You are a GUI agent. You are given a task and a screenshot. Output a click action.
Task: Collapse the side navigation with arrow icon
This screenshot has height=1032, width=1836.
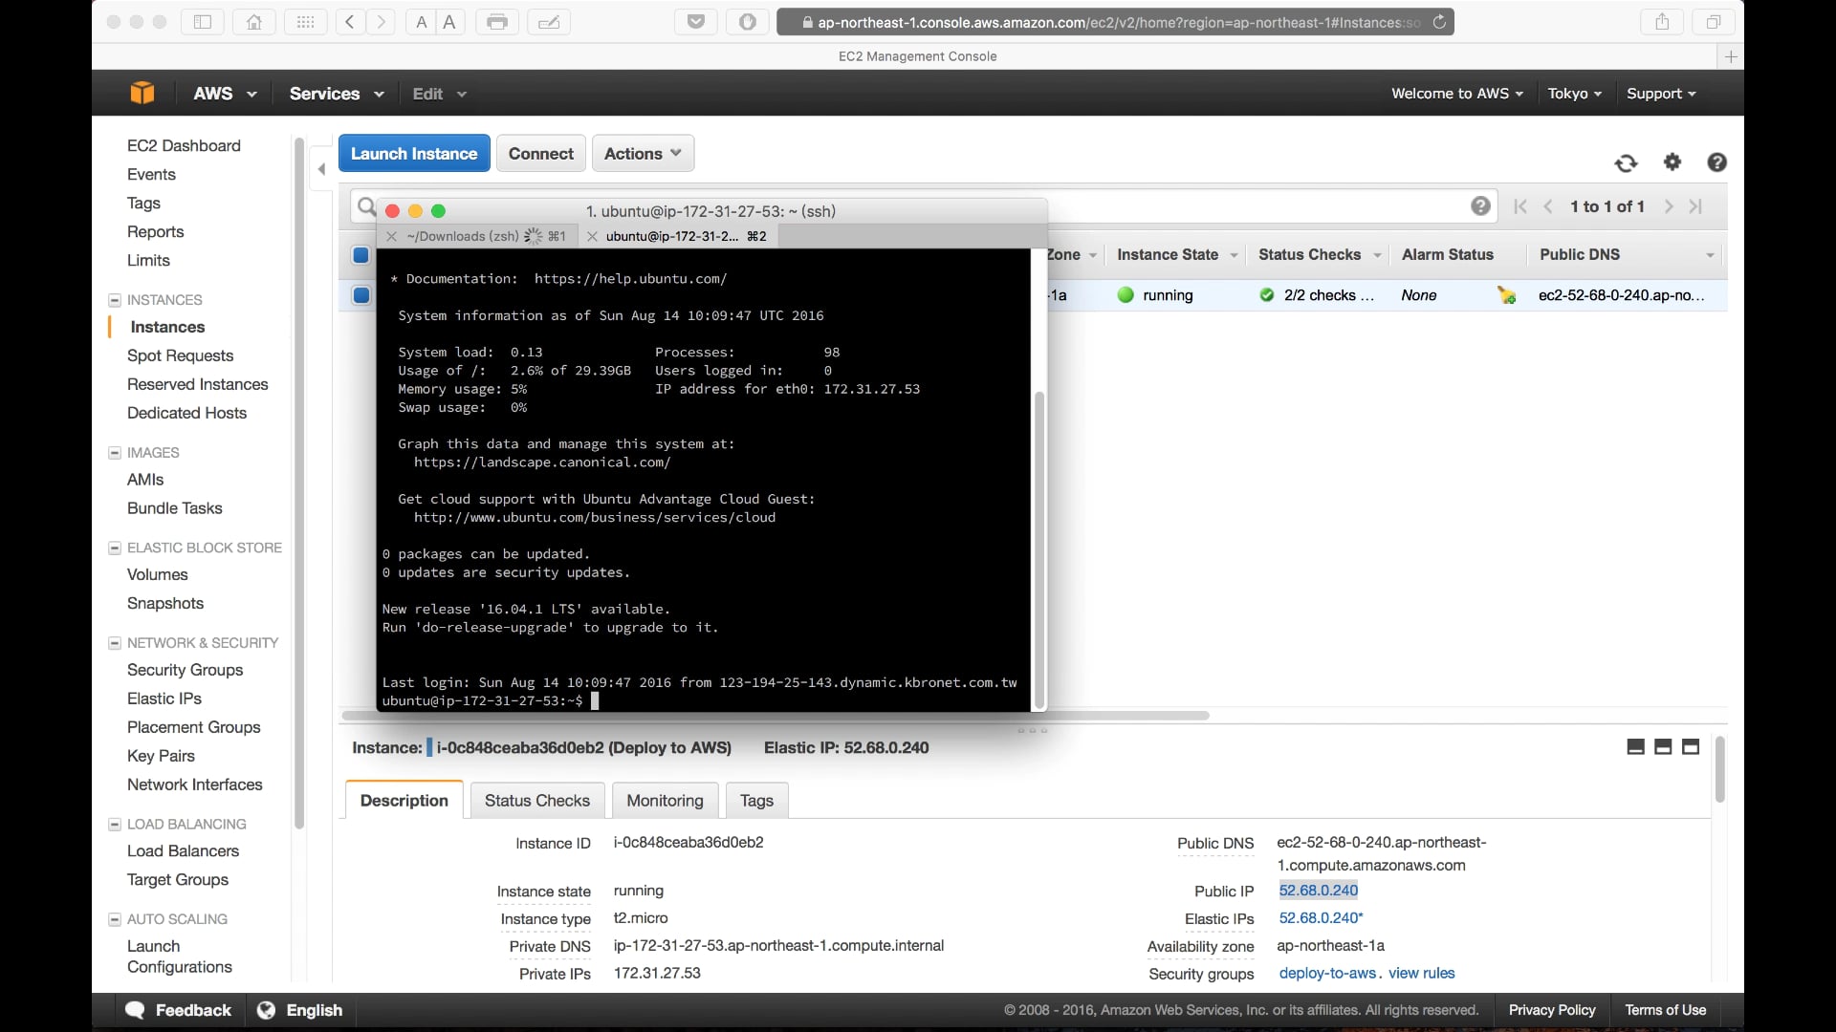click(x=322, y=169)
